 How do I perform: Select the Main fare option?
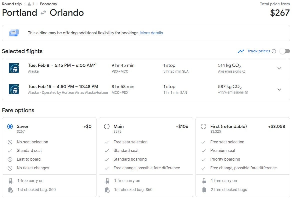tap(107, 126)
